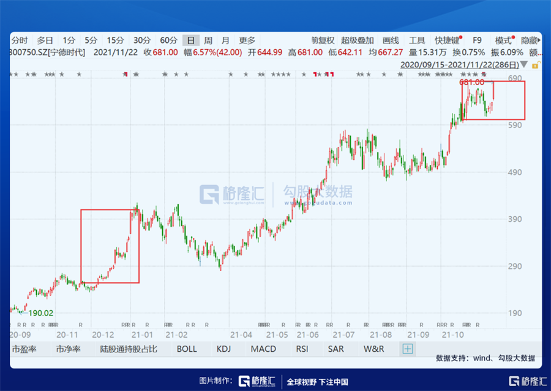Open the 更多 more periods menu
The image size is (551, 391).
click(247, 40)
